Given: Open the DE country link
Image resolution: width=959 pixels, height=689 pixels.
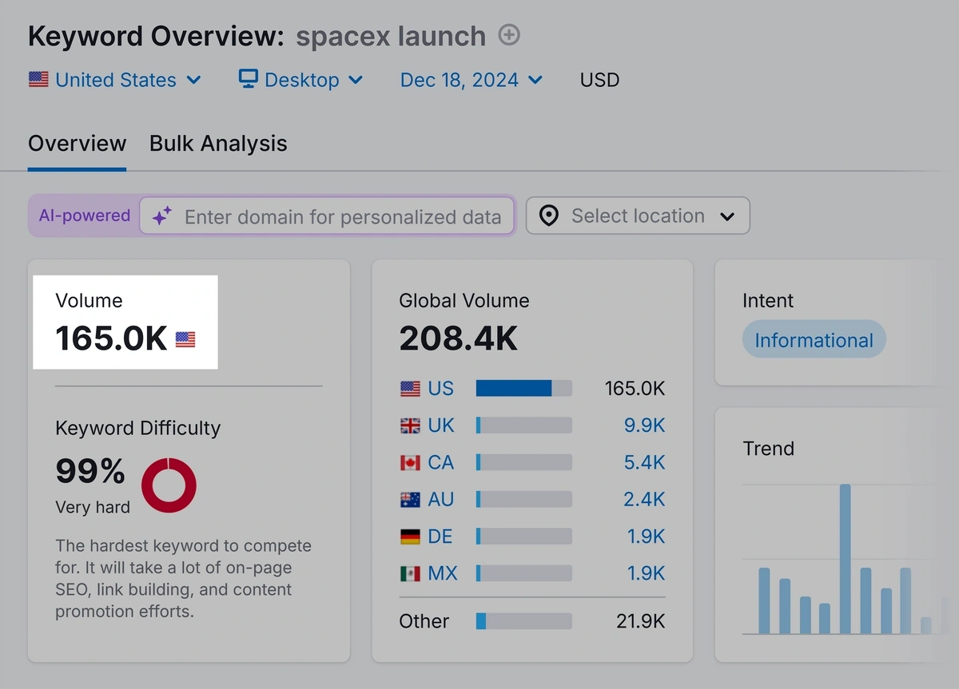Looking at the screenshot, I should pos(440,536).
